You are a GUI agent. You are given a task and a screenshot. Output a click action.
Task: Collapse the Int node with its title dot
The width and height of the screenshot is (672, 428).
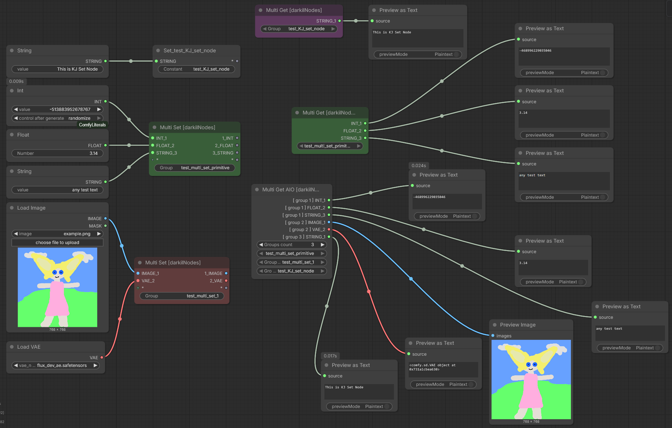[x=12, y=91]
